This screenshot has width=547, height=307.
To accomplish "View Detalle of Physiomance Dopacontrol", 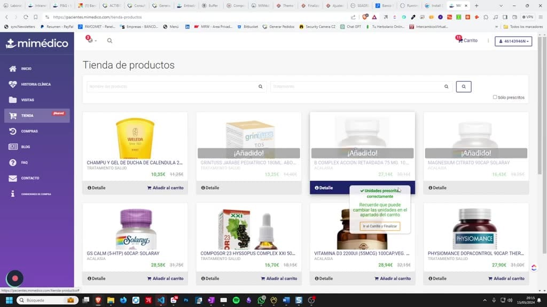I will [x=437, y=278].
